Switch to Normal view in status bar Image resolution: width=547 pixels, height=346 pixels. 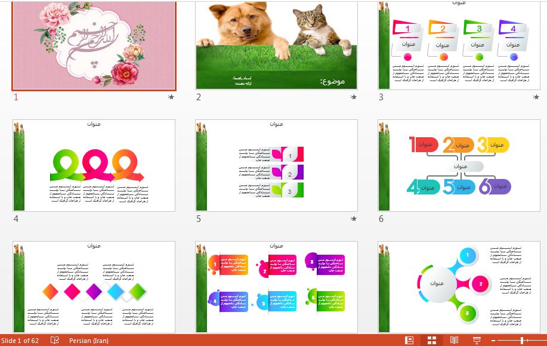click(409, 340)
